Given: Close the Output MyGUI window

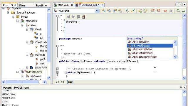Looking at the screenshot, I should coord(184,87).
